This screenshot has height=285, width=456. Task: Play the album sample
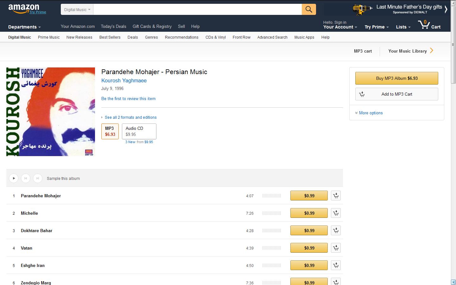pyautogui.click(x=14, y=178)
